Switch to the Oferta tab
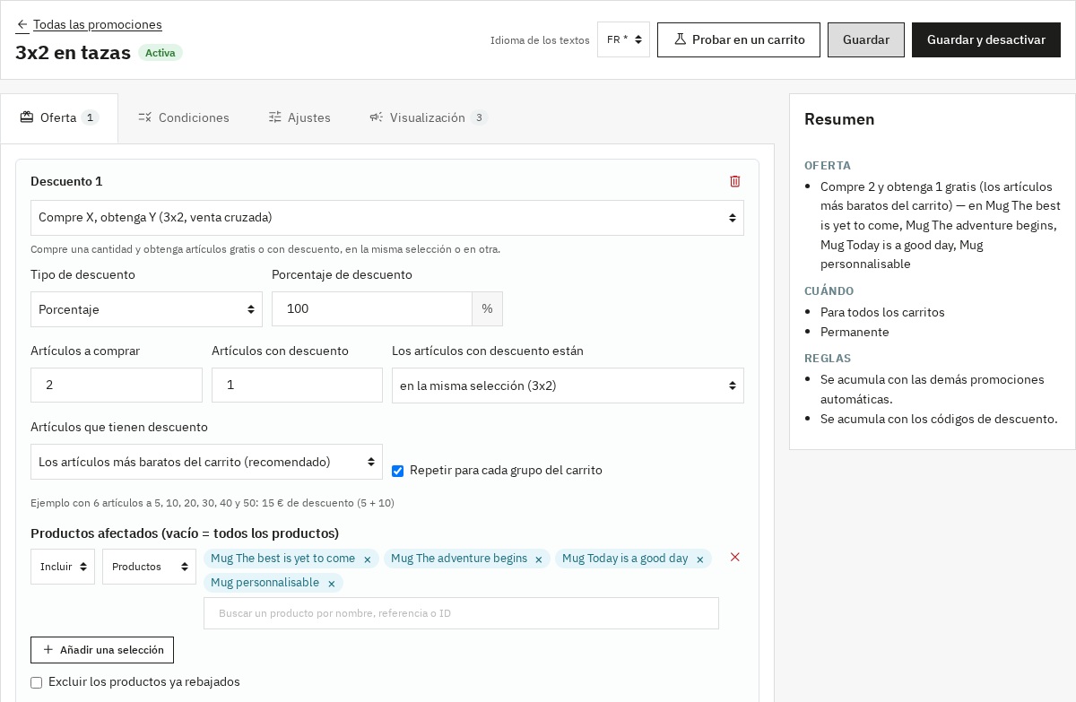 pyautogui.click(x=59, y=118)
